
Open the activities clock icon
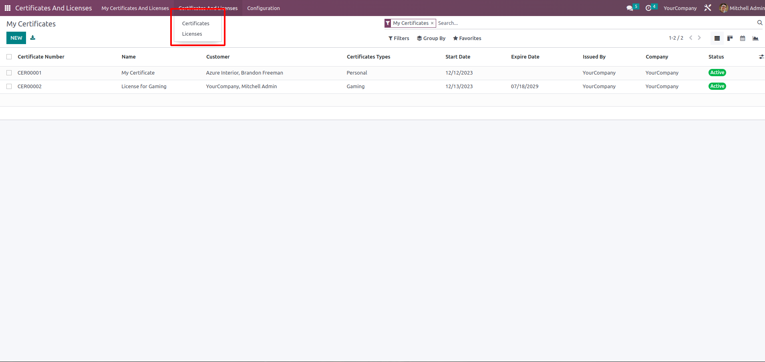pyautogui.click(x=648, y=8)
